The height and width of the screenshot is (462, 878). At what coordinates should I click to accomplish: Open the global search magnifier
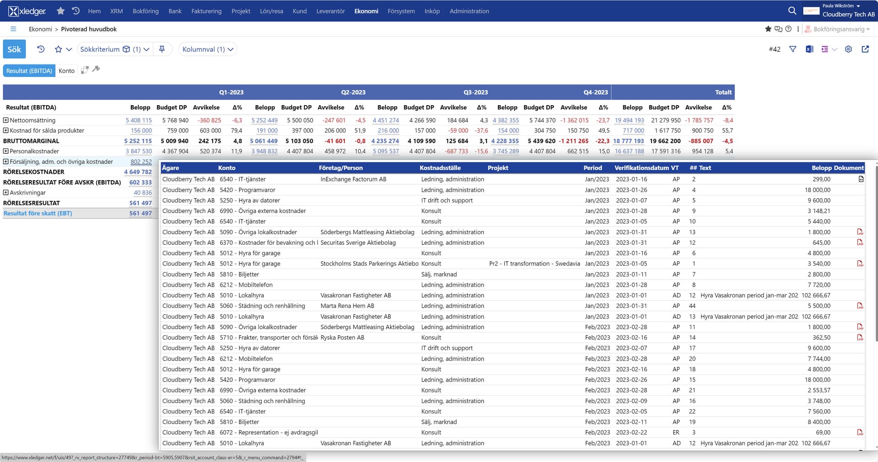(792, 11)
